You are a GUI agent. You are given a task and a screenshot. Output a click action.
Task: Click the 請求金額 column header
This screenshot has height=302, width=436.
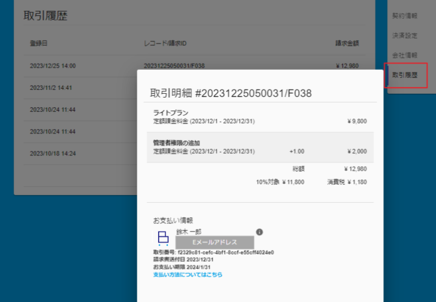(x=347, y=43)
